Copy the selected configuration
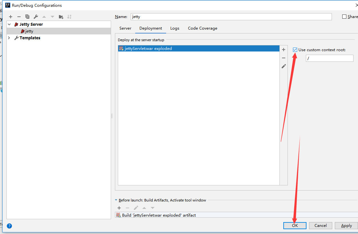 click(27, 17)
